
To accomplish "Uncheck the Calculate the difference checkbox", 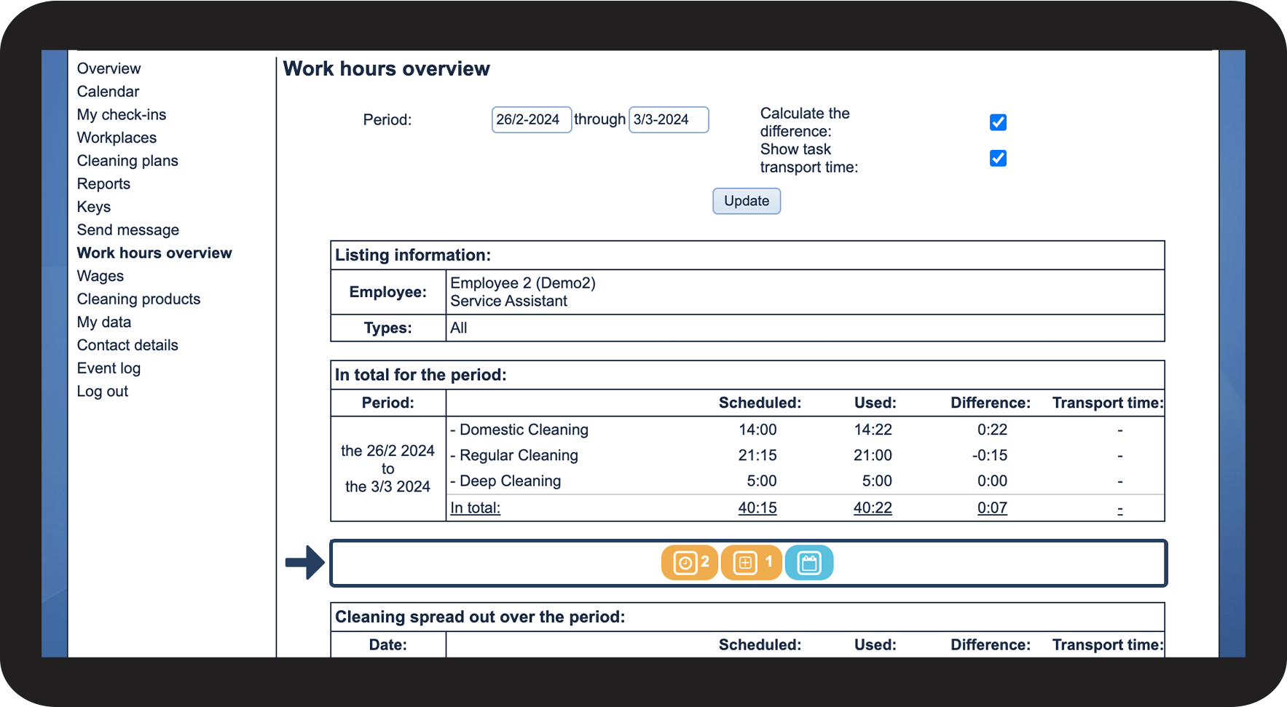I will [x=998, y=122].
